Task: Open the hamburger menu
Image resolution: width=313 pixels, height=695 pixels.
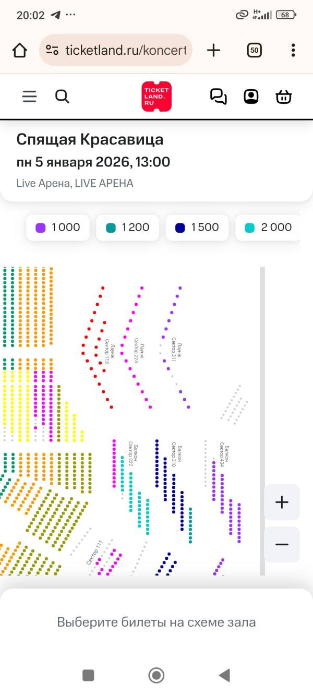Action: pyautogui.click(x=30, y=97)
